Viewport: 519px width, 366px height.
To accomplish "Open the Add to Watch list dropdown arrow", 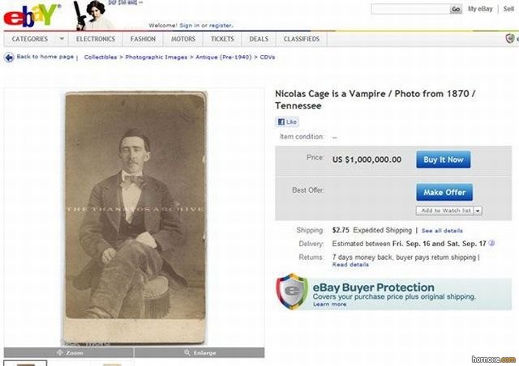I will tap(478, 211).
